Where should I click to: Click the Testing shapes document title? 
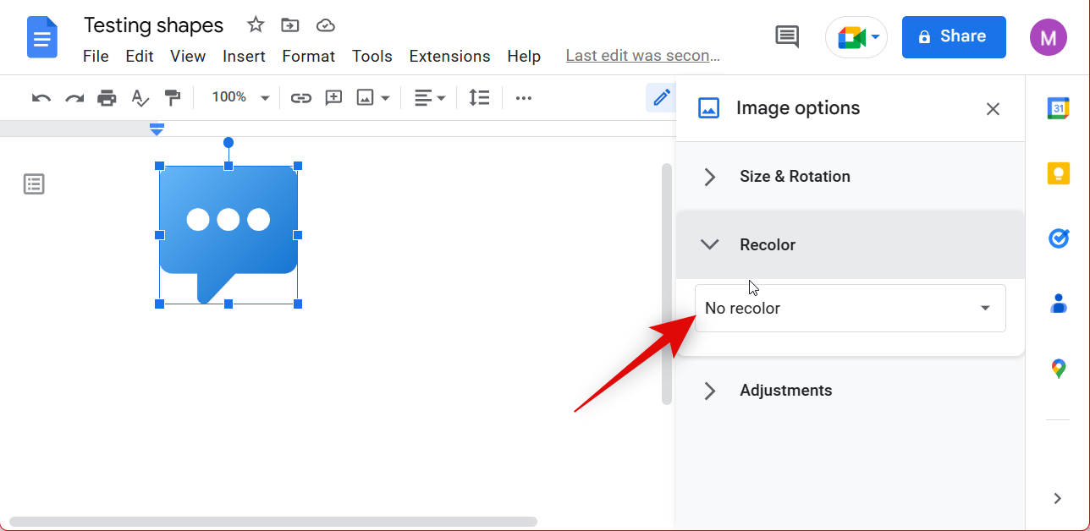point(153,25)
